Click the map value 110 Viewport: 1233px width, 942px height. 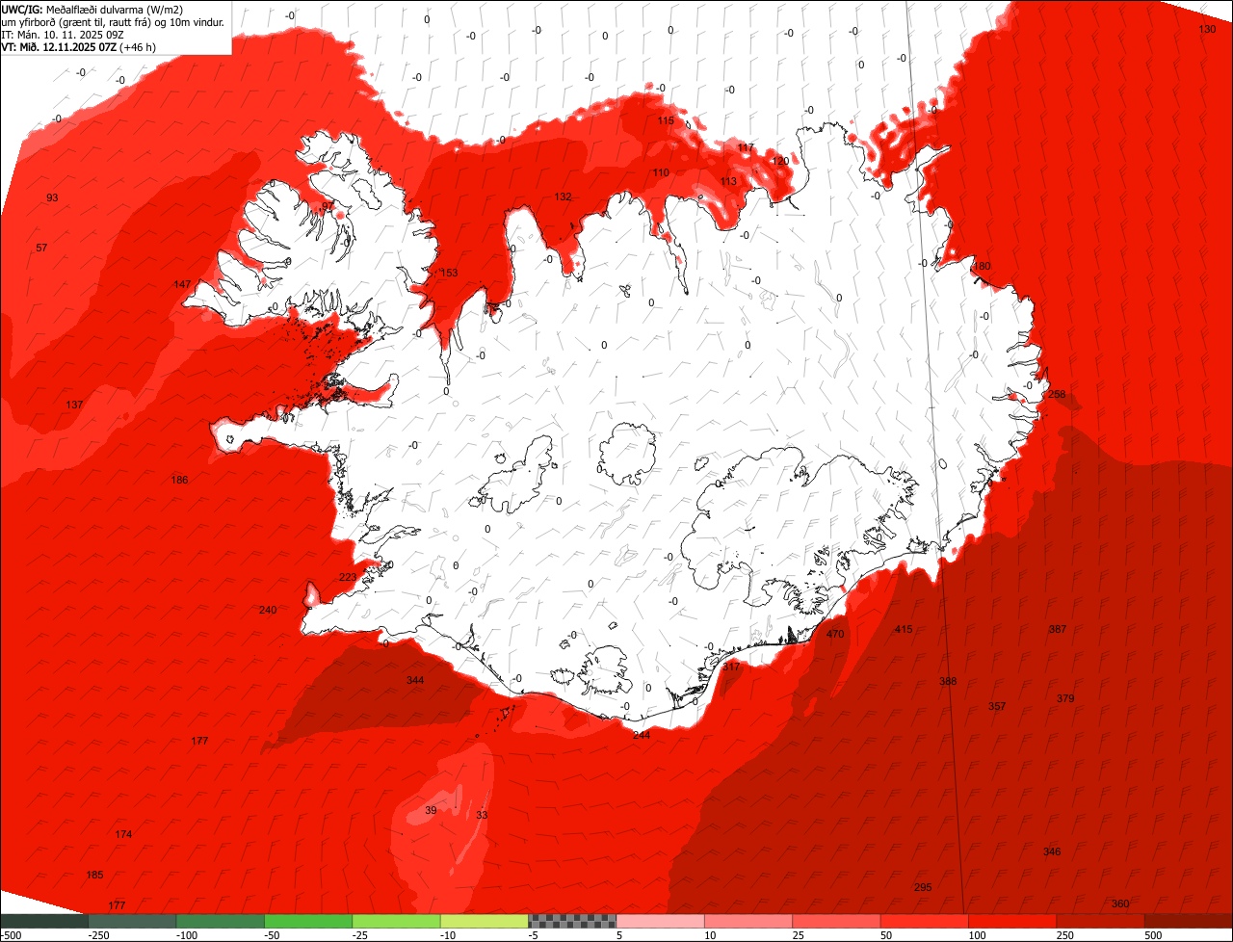[x=661, y=173]
